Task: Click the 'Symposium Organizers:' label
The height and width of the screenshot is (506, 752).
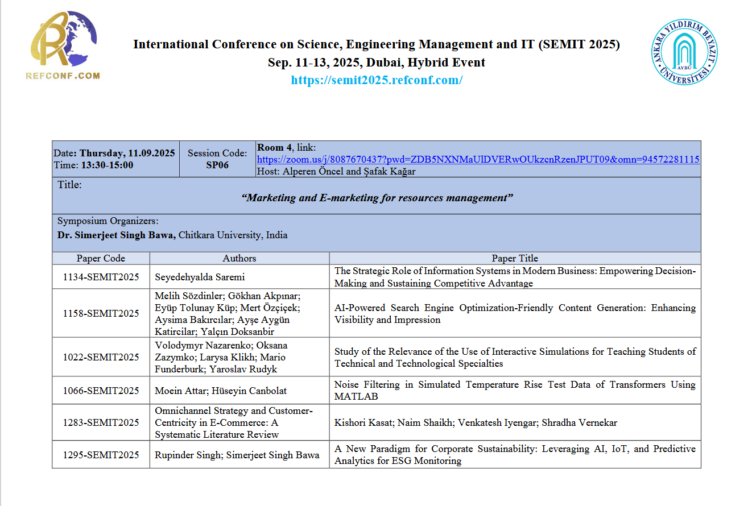Action: coord(108,221)
